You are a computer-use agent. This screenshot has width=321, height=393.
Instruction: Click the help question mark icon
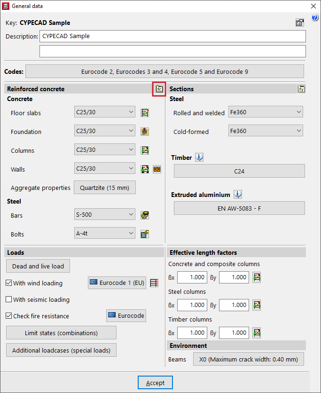coord(315,18)
